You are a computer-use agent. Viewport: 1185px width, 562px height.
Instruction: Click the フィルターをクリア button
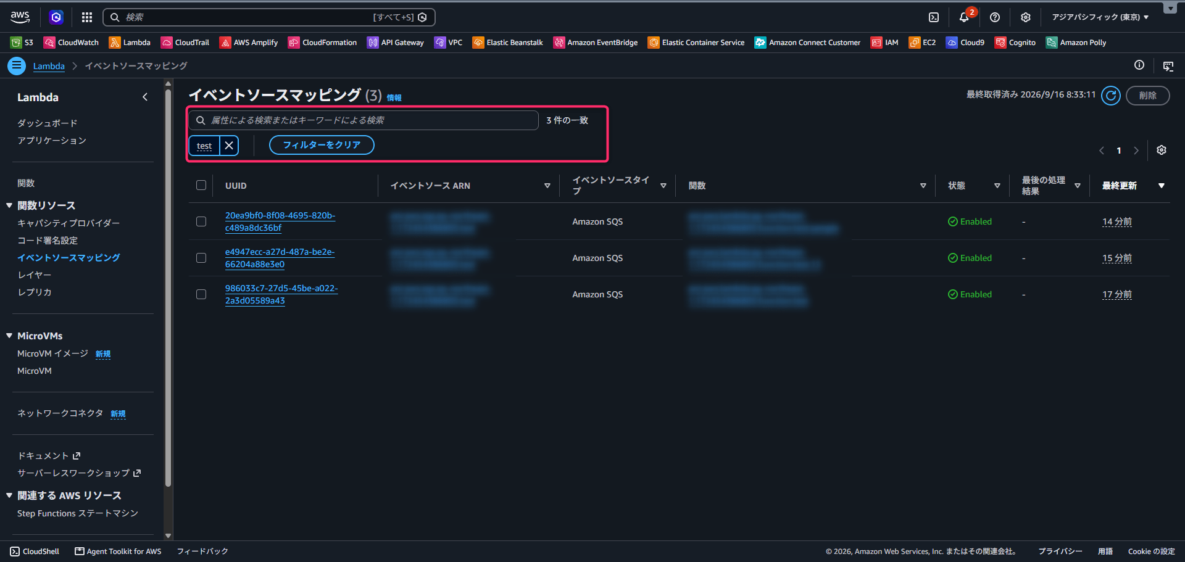(322, 145)
